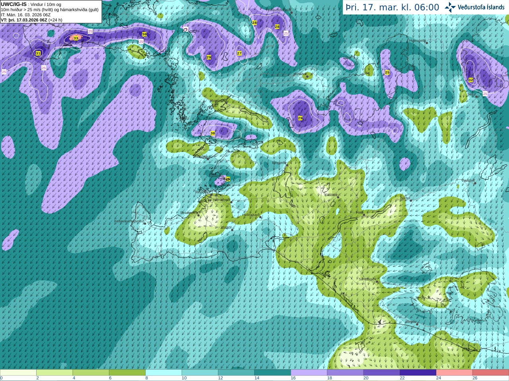Viewport: 509px width, 381px height.
Task: Select the Sámsstaðir station label
Action: [x=367, y=279]
